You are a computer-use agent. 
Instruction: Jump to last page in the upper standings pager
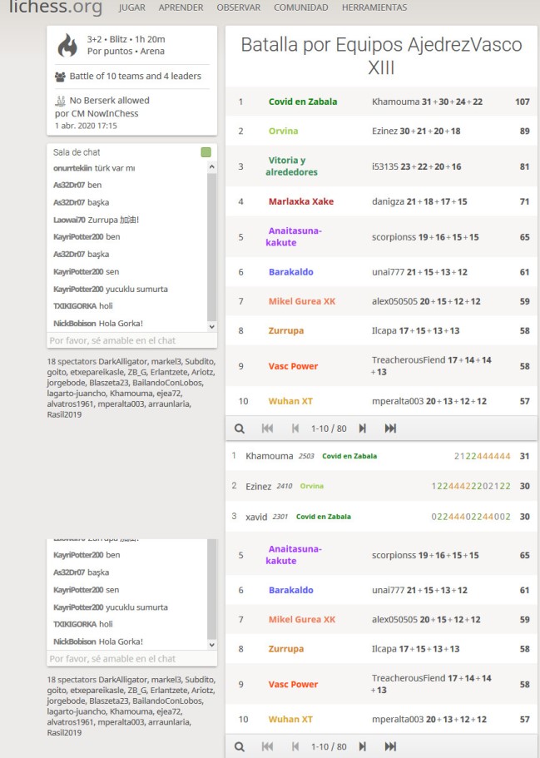click(390, 429)
